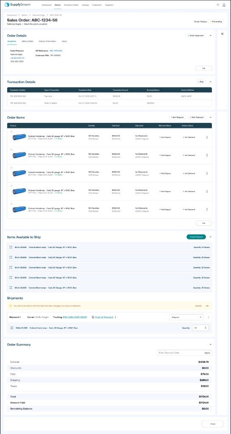Screen dimensions: 231x434
Task: Collapse the Order Details section
Action: click(x=211, y=36)
